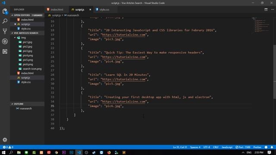The width and height of the screenshot is (276, 155).
Task: Open pic1.jpg in the file tree
Action: coord(28,42)
